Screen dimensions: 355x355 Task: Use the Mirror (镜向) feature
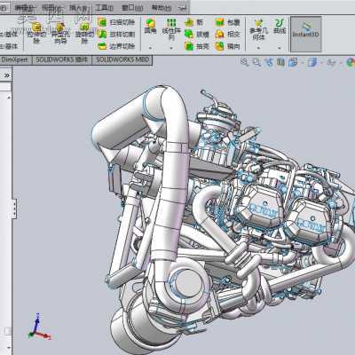coord(227,46)
